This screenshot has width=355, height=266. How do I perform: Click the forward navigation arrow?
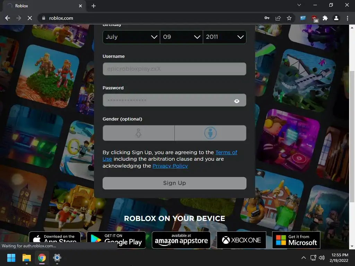tap(19, 18)
